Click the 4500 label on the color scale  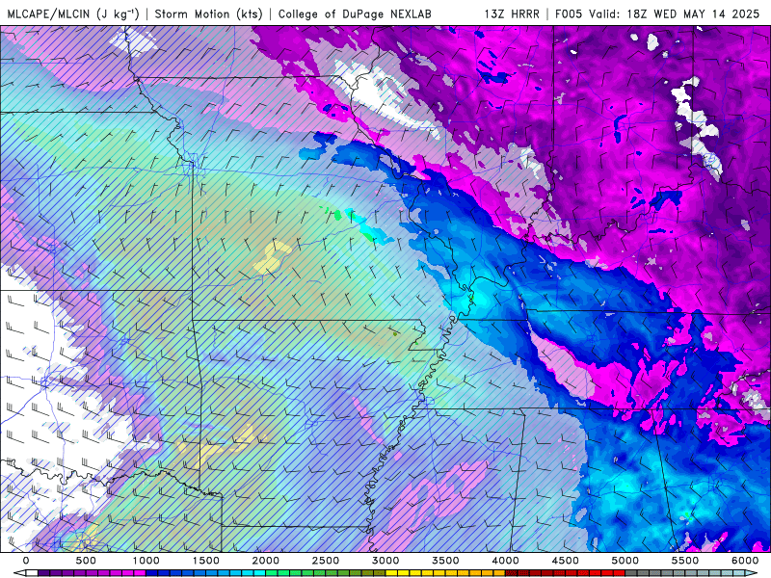pyautogui.click(x=566, y=561)
